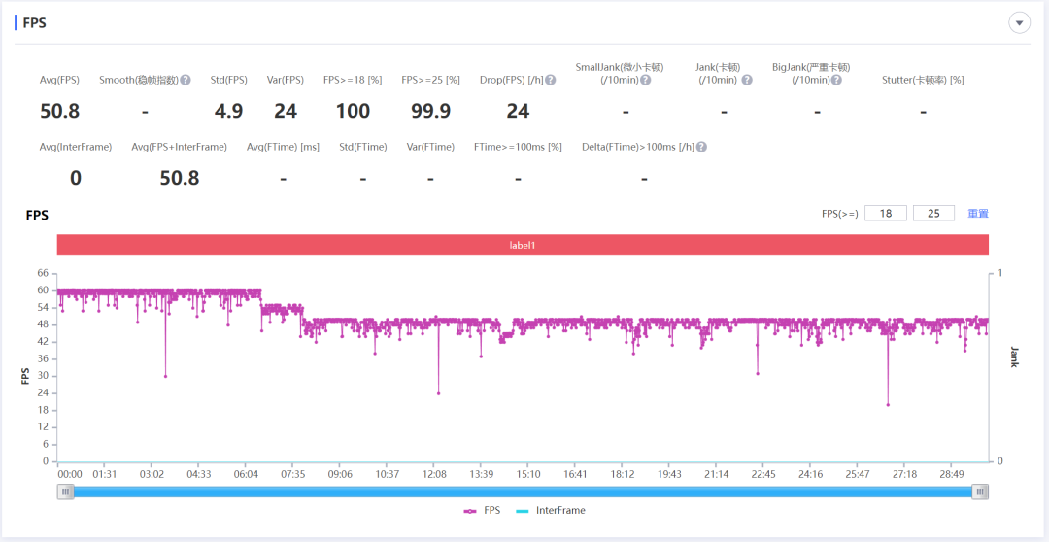Click the Std(FPS) value 4.9
1049x542 pixels.
coord(228,111)
